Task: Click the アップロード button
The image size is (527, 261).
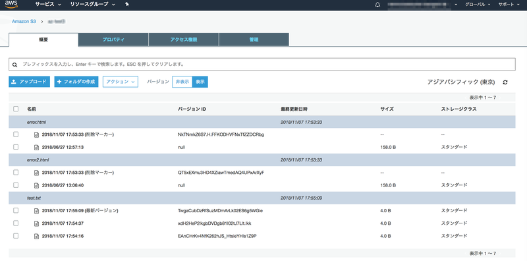Action: 29,82
